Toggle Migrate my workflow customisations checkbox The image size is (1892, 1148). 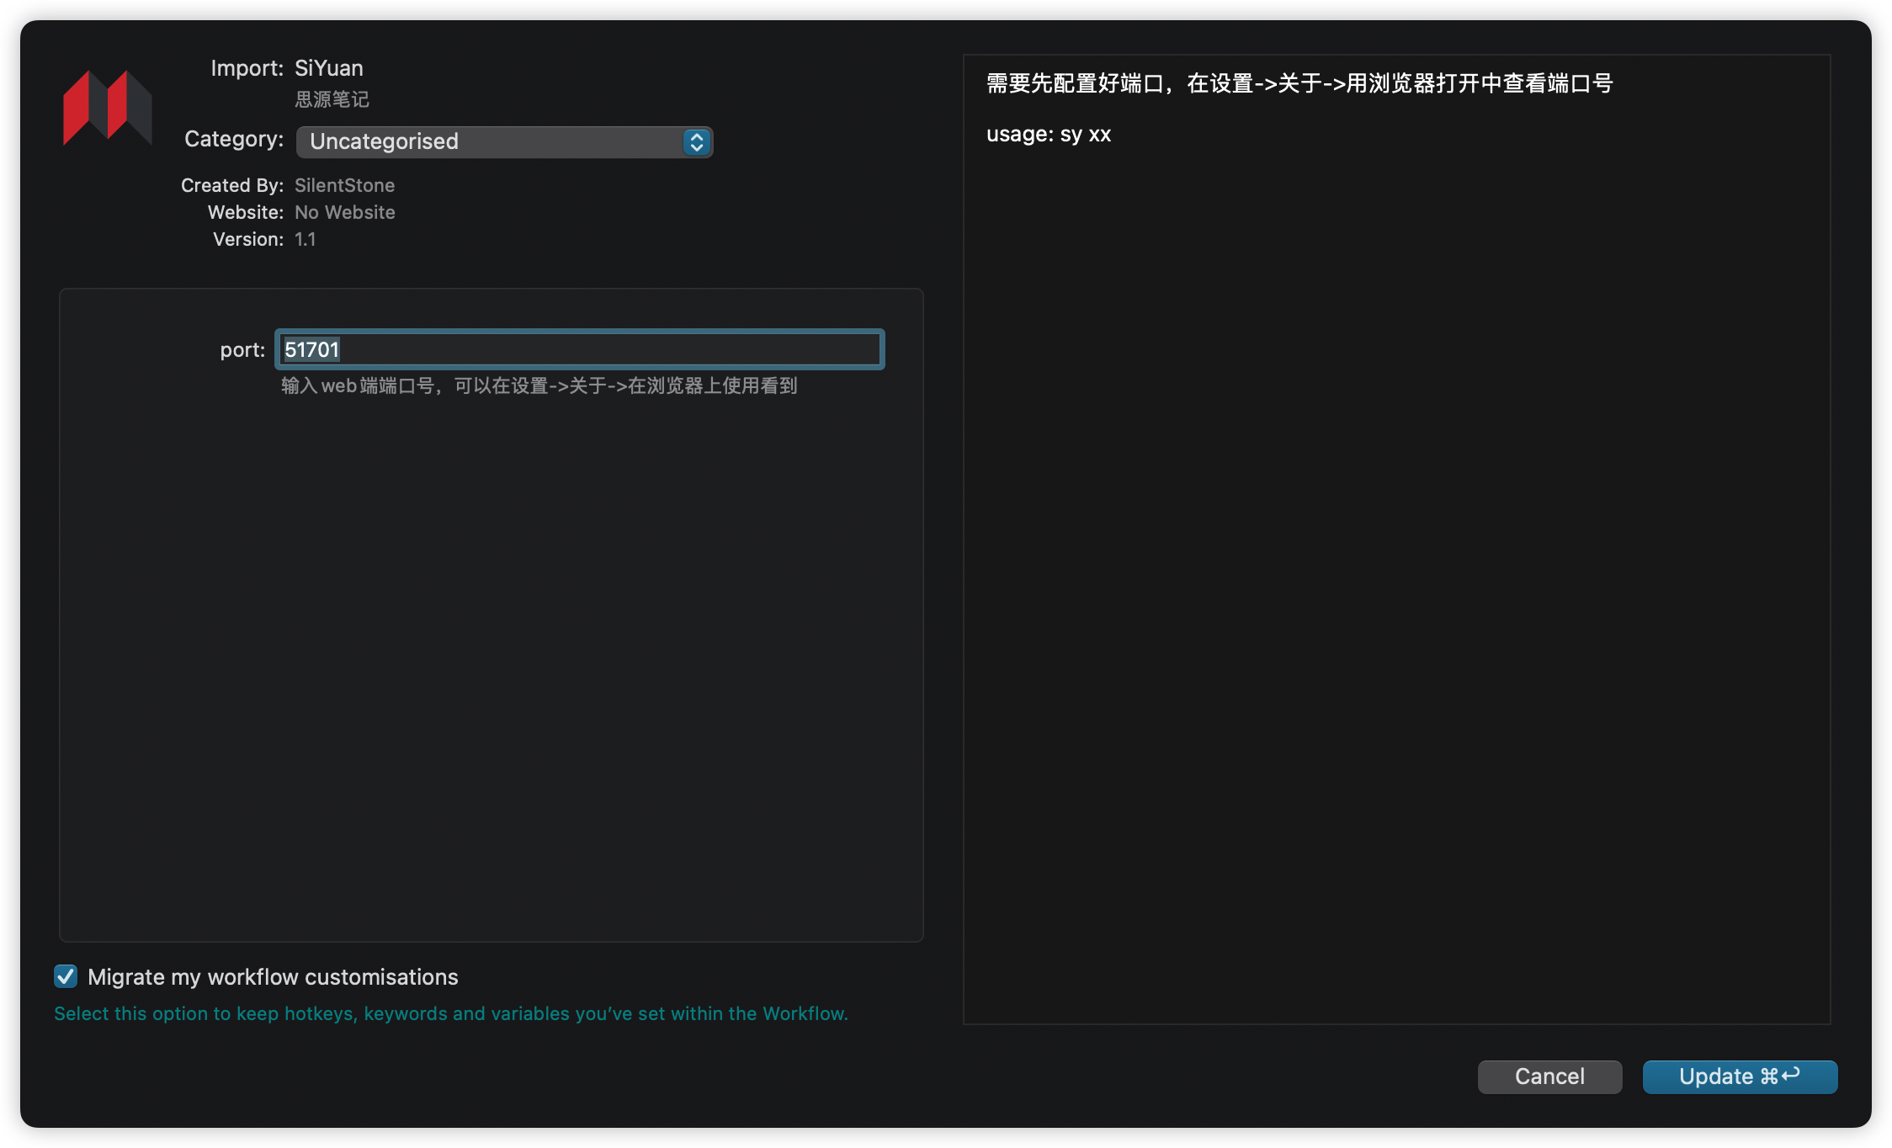click(x=66, y=976)
